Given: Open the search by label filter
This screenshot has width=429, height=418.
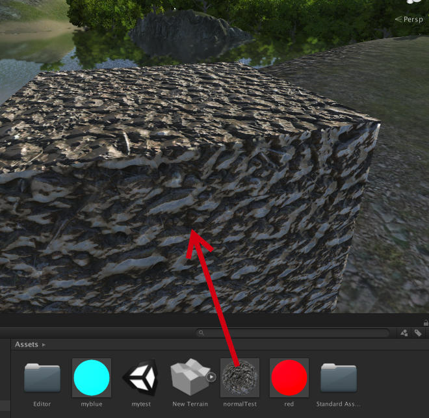Looking at the screenshot, I should (418, 333).
